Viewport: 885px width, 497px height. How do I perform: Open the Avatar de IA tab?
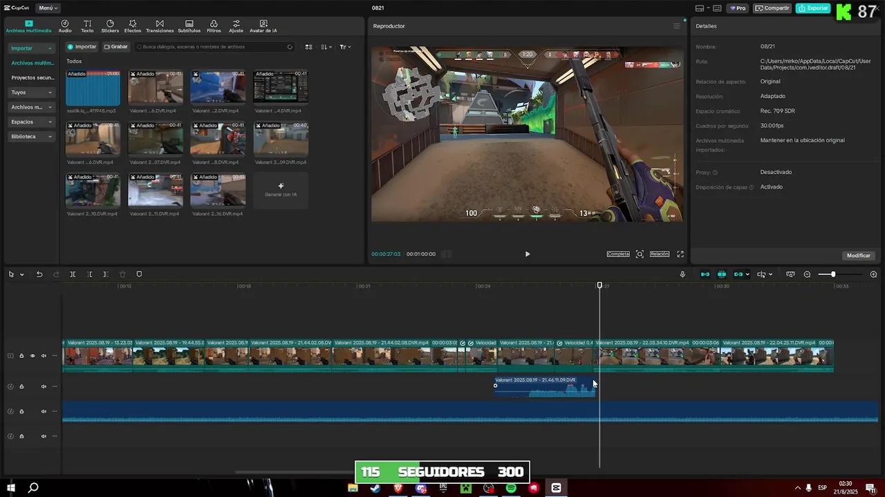263,26
